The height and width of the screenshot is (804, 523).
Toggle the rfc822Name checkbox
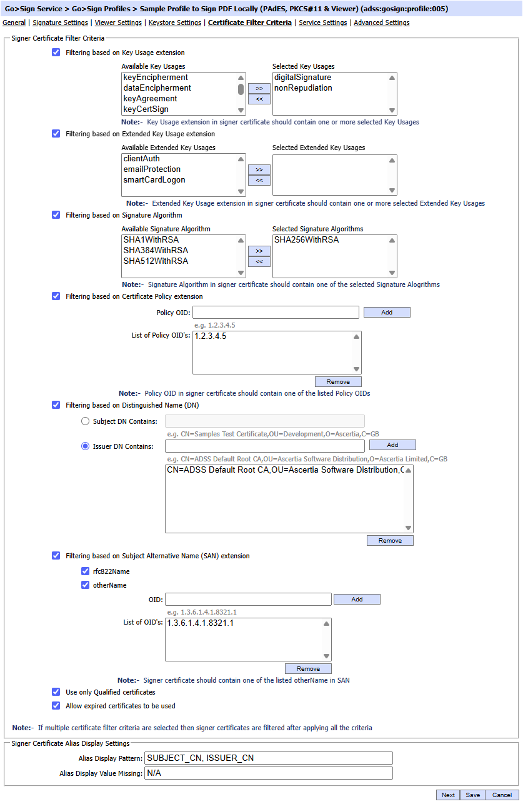[86, 571]
